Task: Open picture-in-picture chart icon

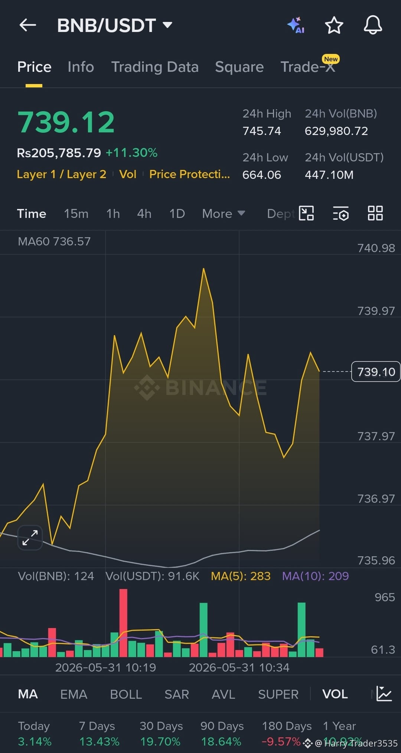Action: coord(306,213)
